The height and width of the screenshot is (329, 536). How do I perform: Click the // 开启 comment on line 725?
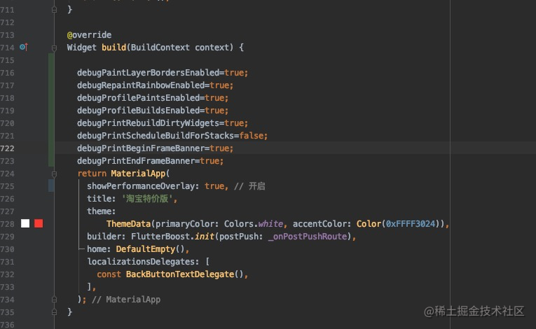point(249,186)
